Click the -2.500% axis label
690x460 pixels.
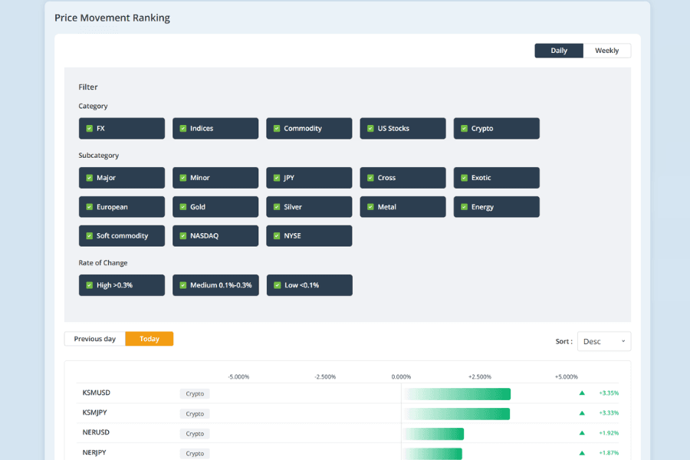click(x=325, y=376)
